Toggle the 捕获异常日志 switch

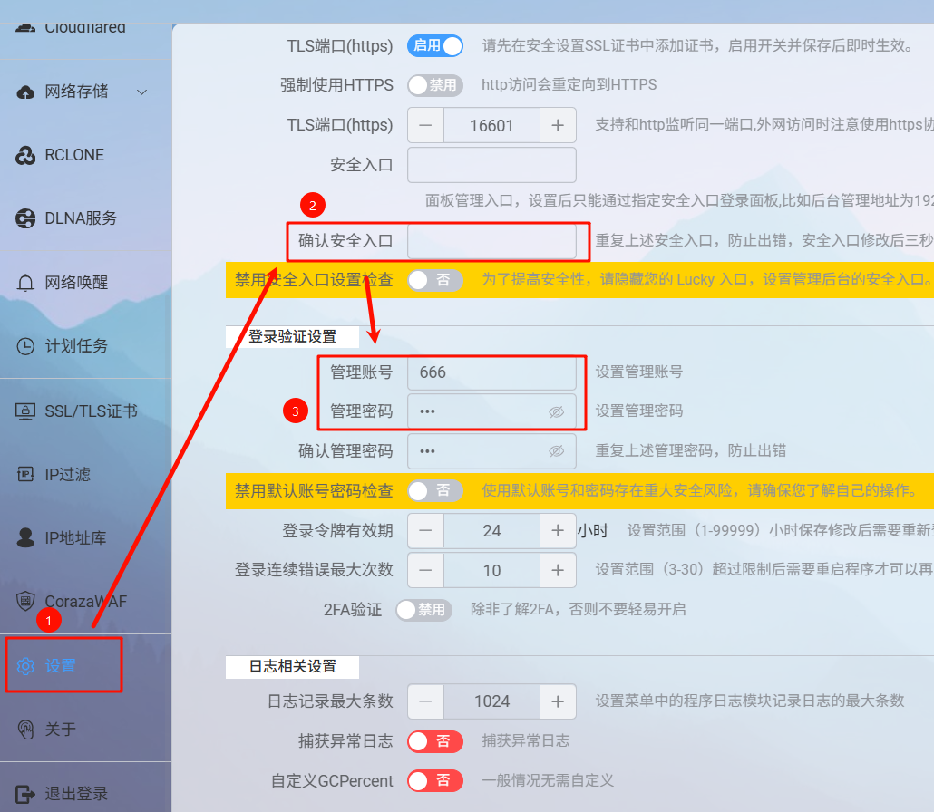(434, 741)
